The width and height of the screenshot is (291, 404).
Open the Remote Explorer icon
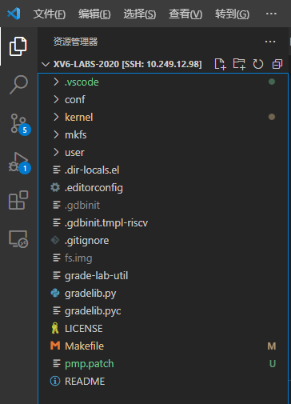18,239
